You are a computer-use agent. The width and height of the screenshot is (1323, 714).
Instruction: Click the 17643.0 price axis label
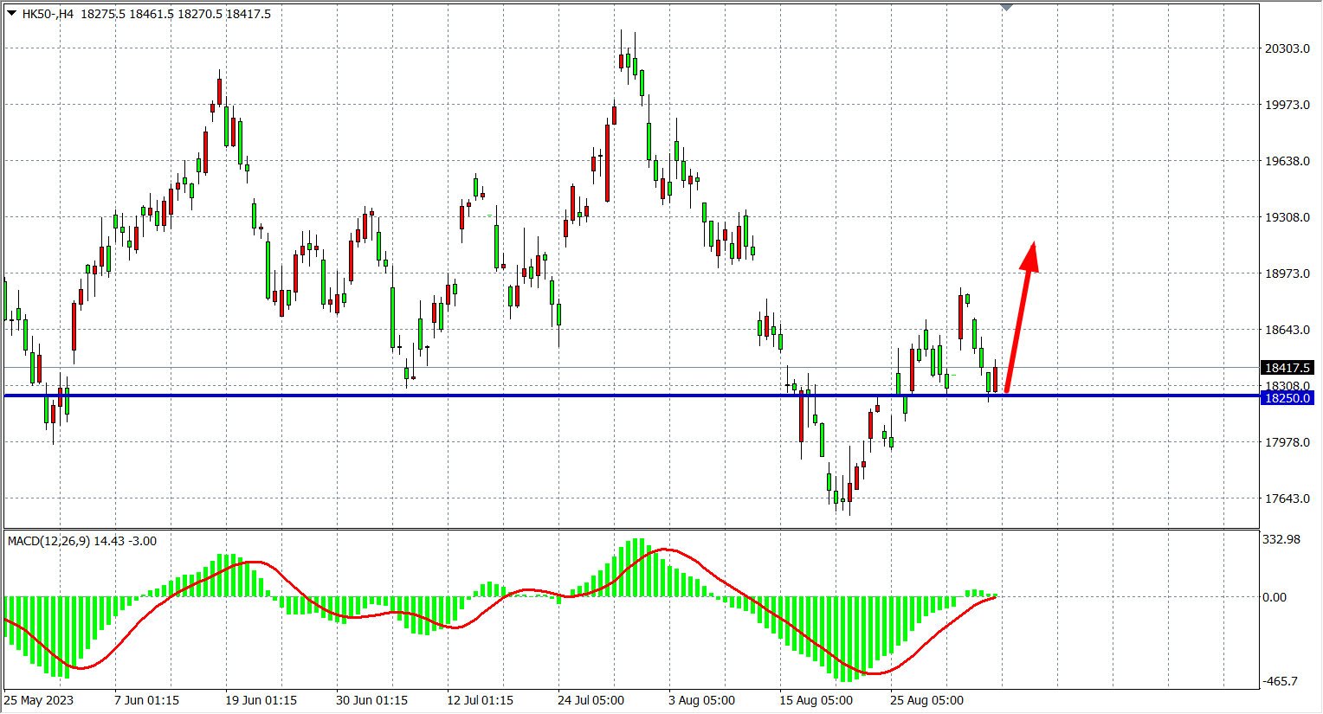1287,499
